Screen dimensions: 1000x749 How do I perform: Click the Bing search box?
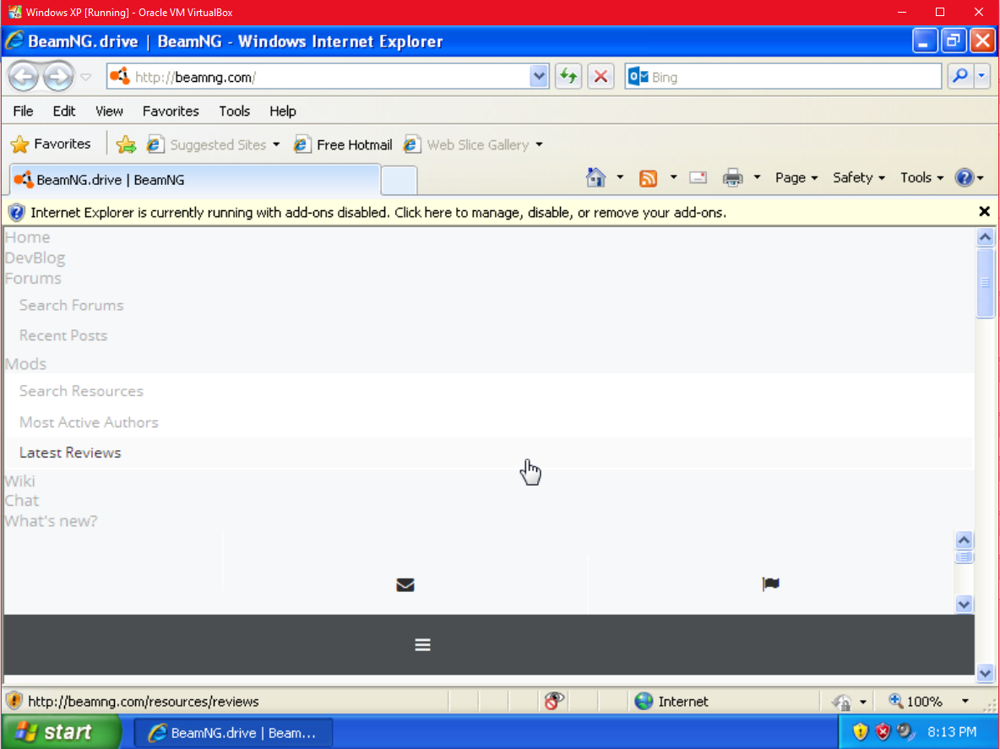(x=783, y=77)
